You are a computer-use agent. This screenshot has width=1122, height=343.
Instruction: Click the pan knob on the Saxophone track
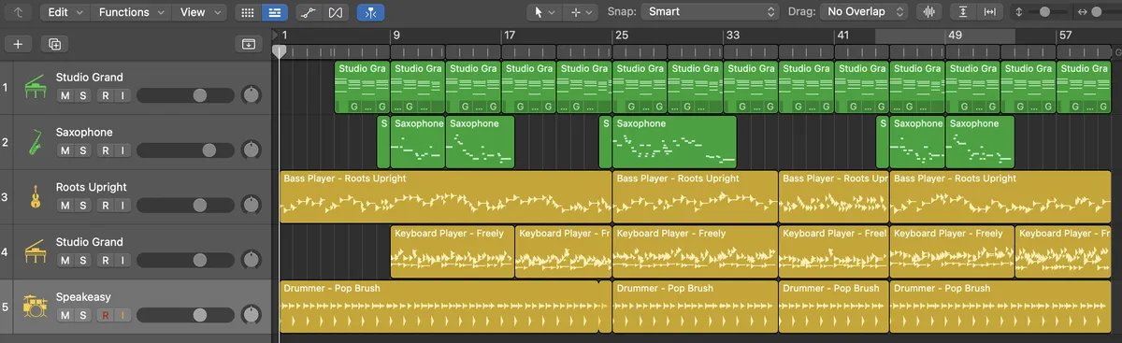(251, 150)
